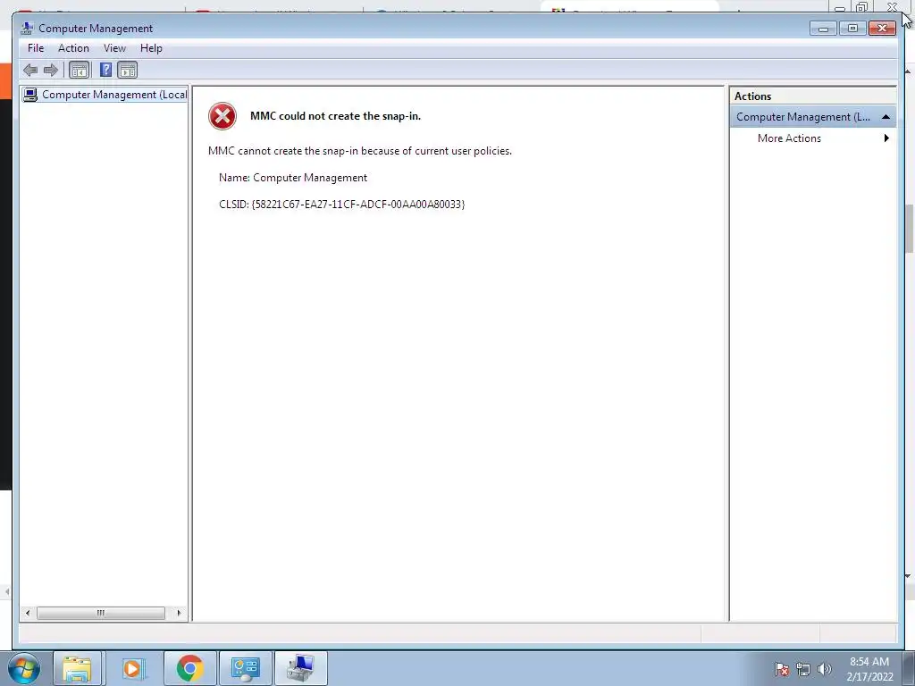Image resolution: width=915 pixels, height=686 pixels.
Task: Open Windows Media Player from taskbar
Action: (133, 668)
